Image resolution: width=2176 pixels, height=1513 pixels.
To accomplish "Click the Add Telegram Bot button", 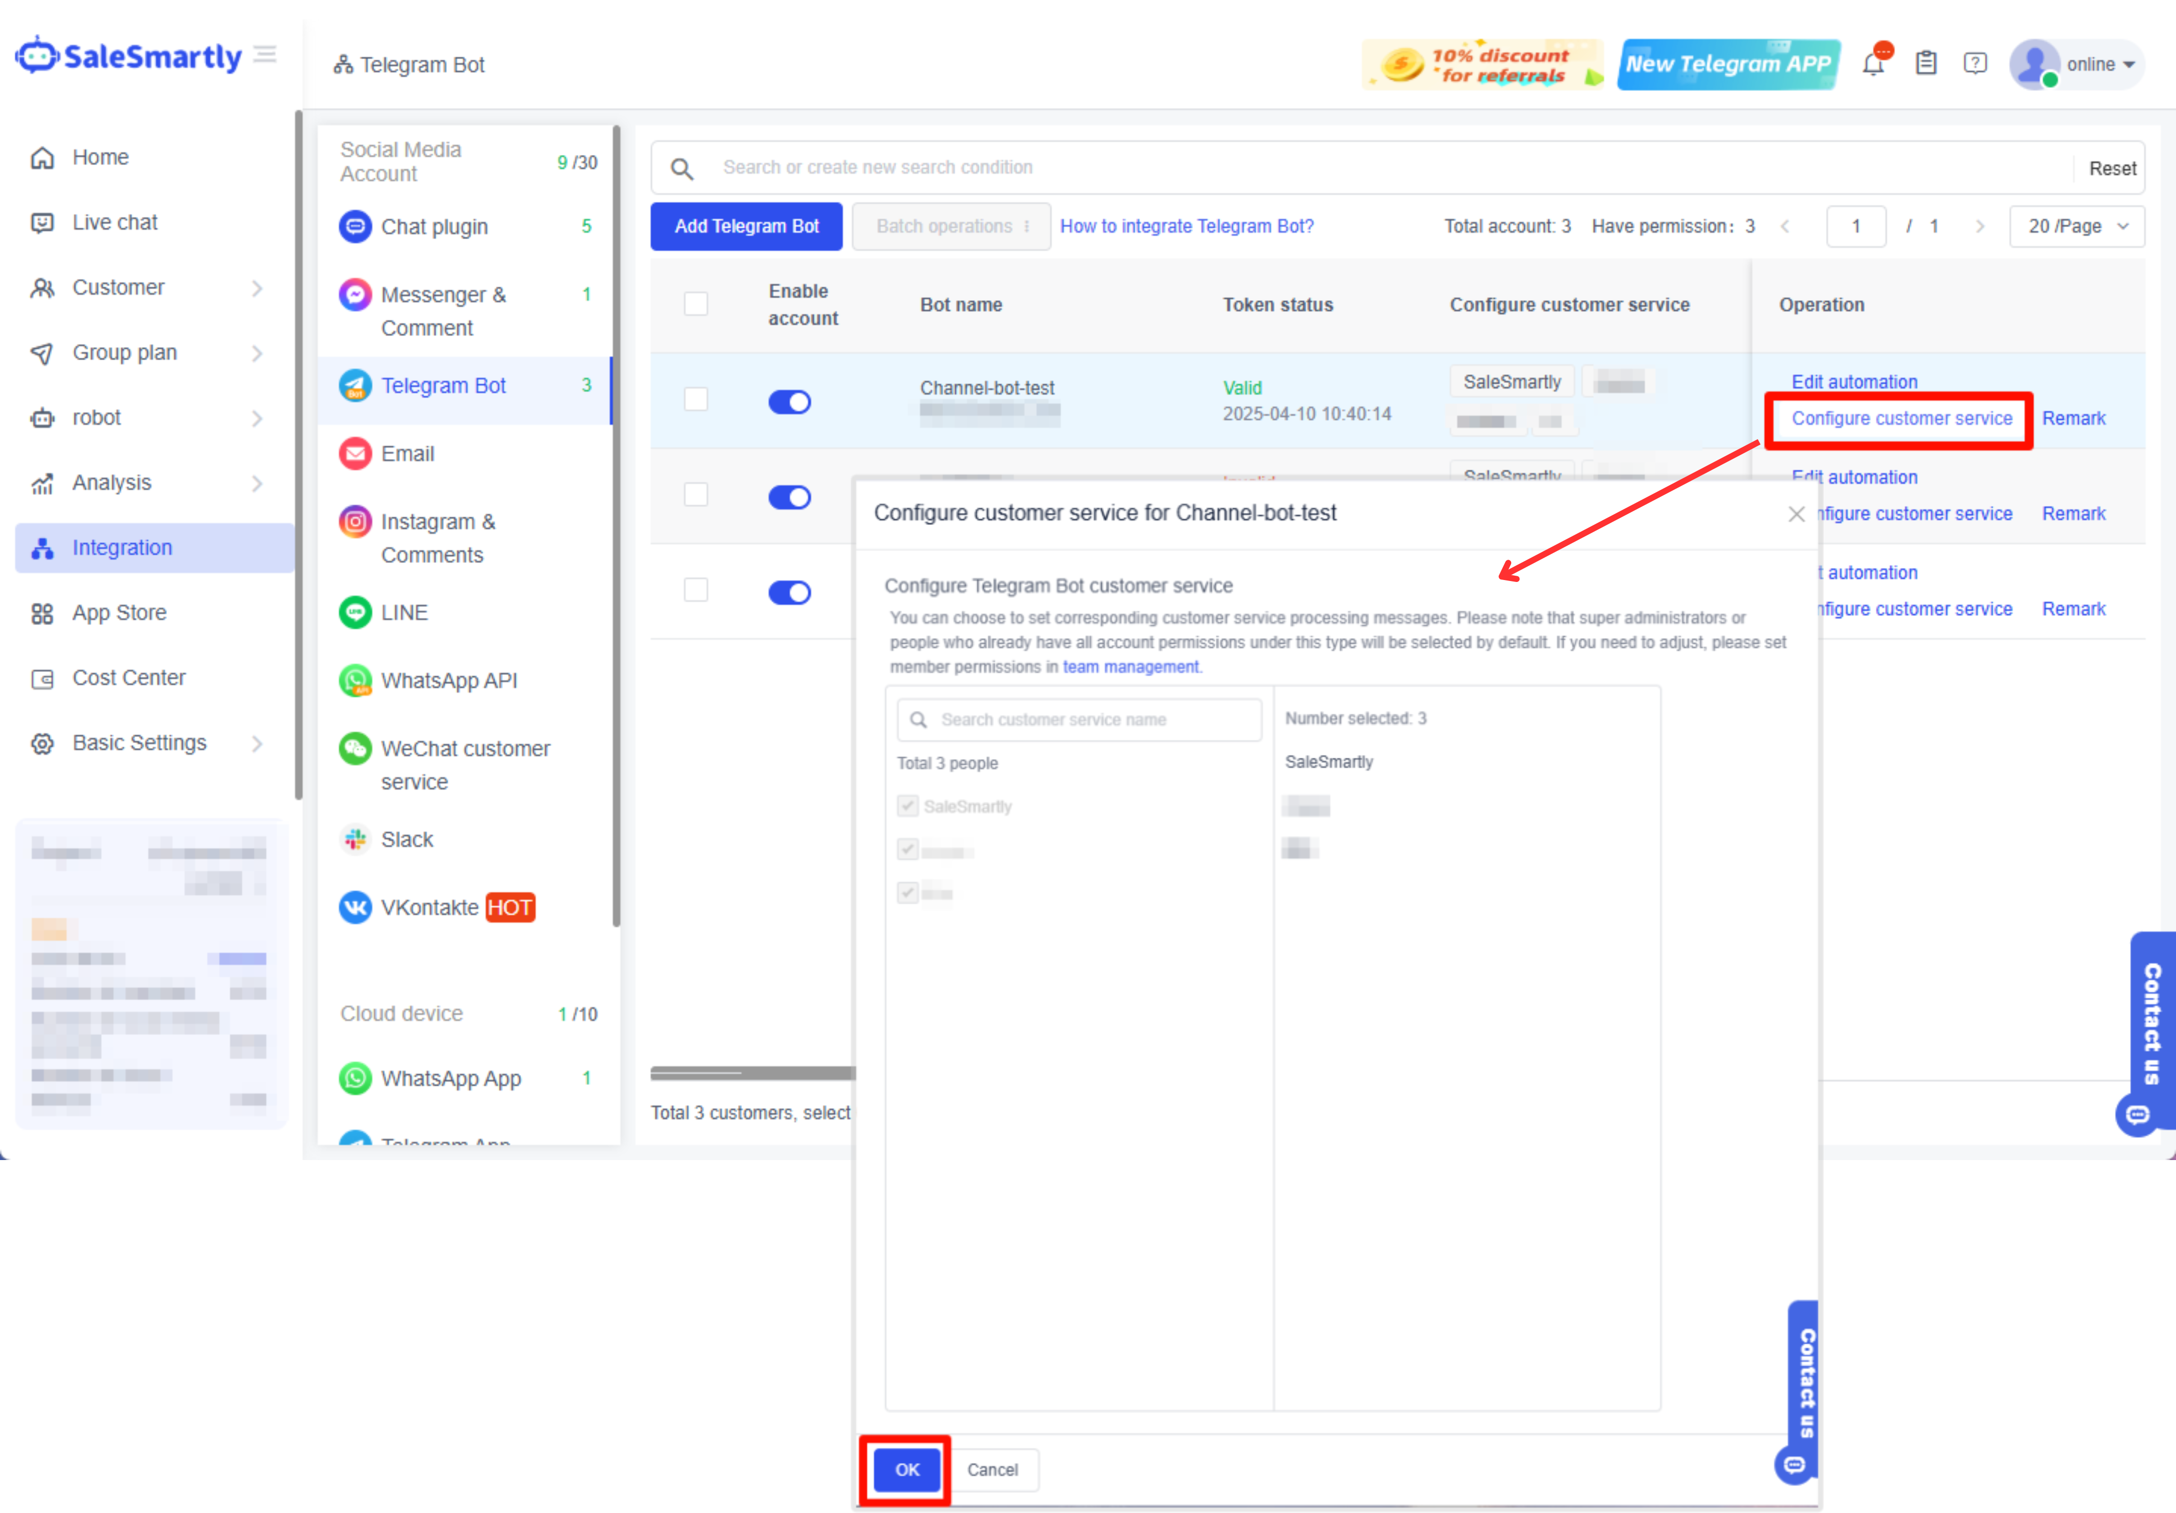I will point(746,227).
